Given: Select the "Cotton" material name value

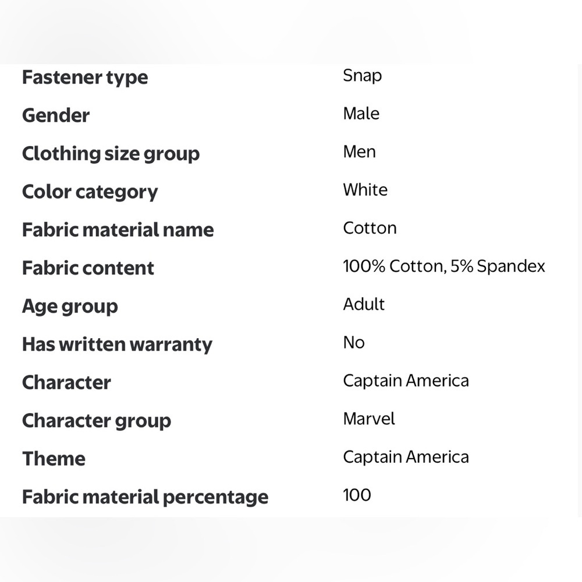Looking at the screenshot, I should (x=370, y=228).
